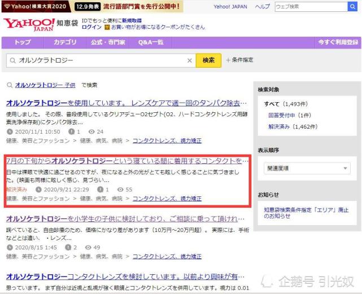Click the オルソケラトロジー search input field
362x294 pixels.
(x=101, y=60)
